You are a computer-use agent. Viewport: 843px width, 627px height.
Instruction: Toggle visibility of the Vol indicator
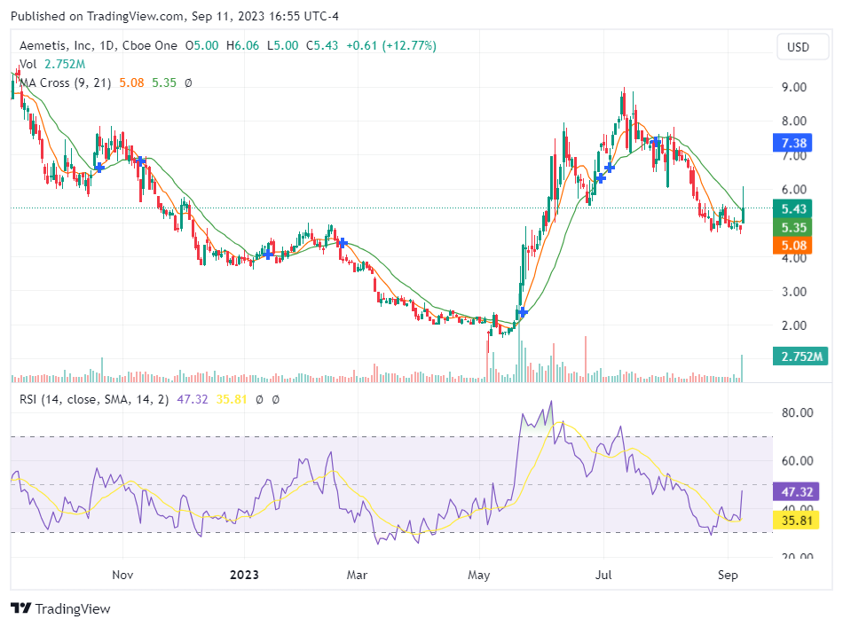(x=27, y=64)
